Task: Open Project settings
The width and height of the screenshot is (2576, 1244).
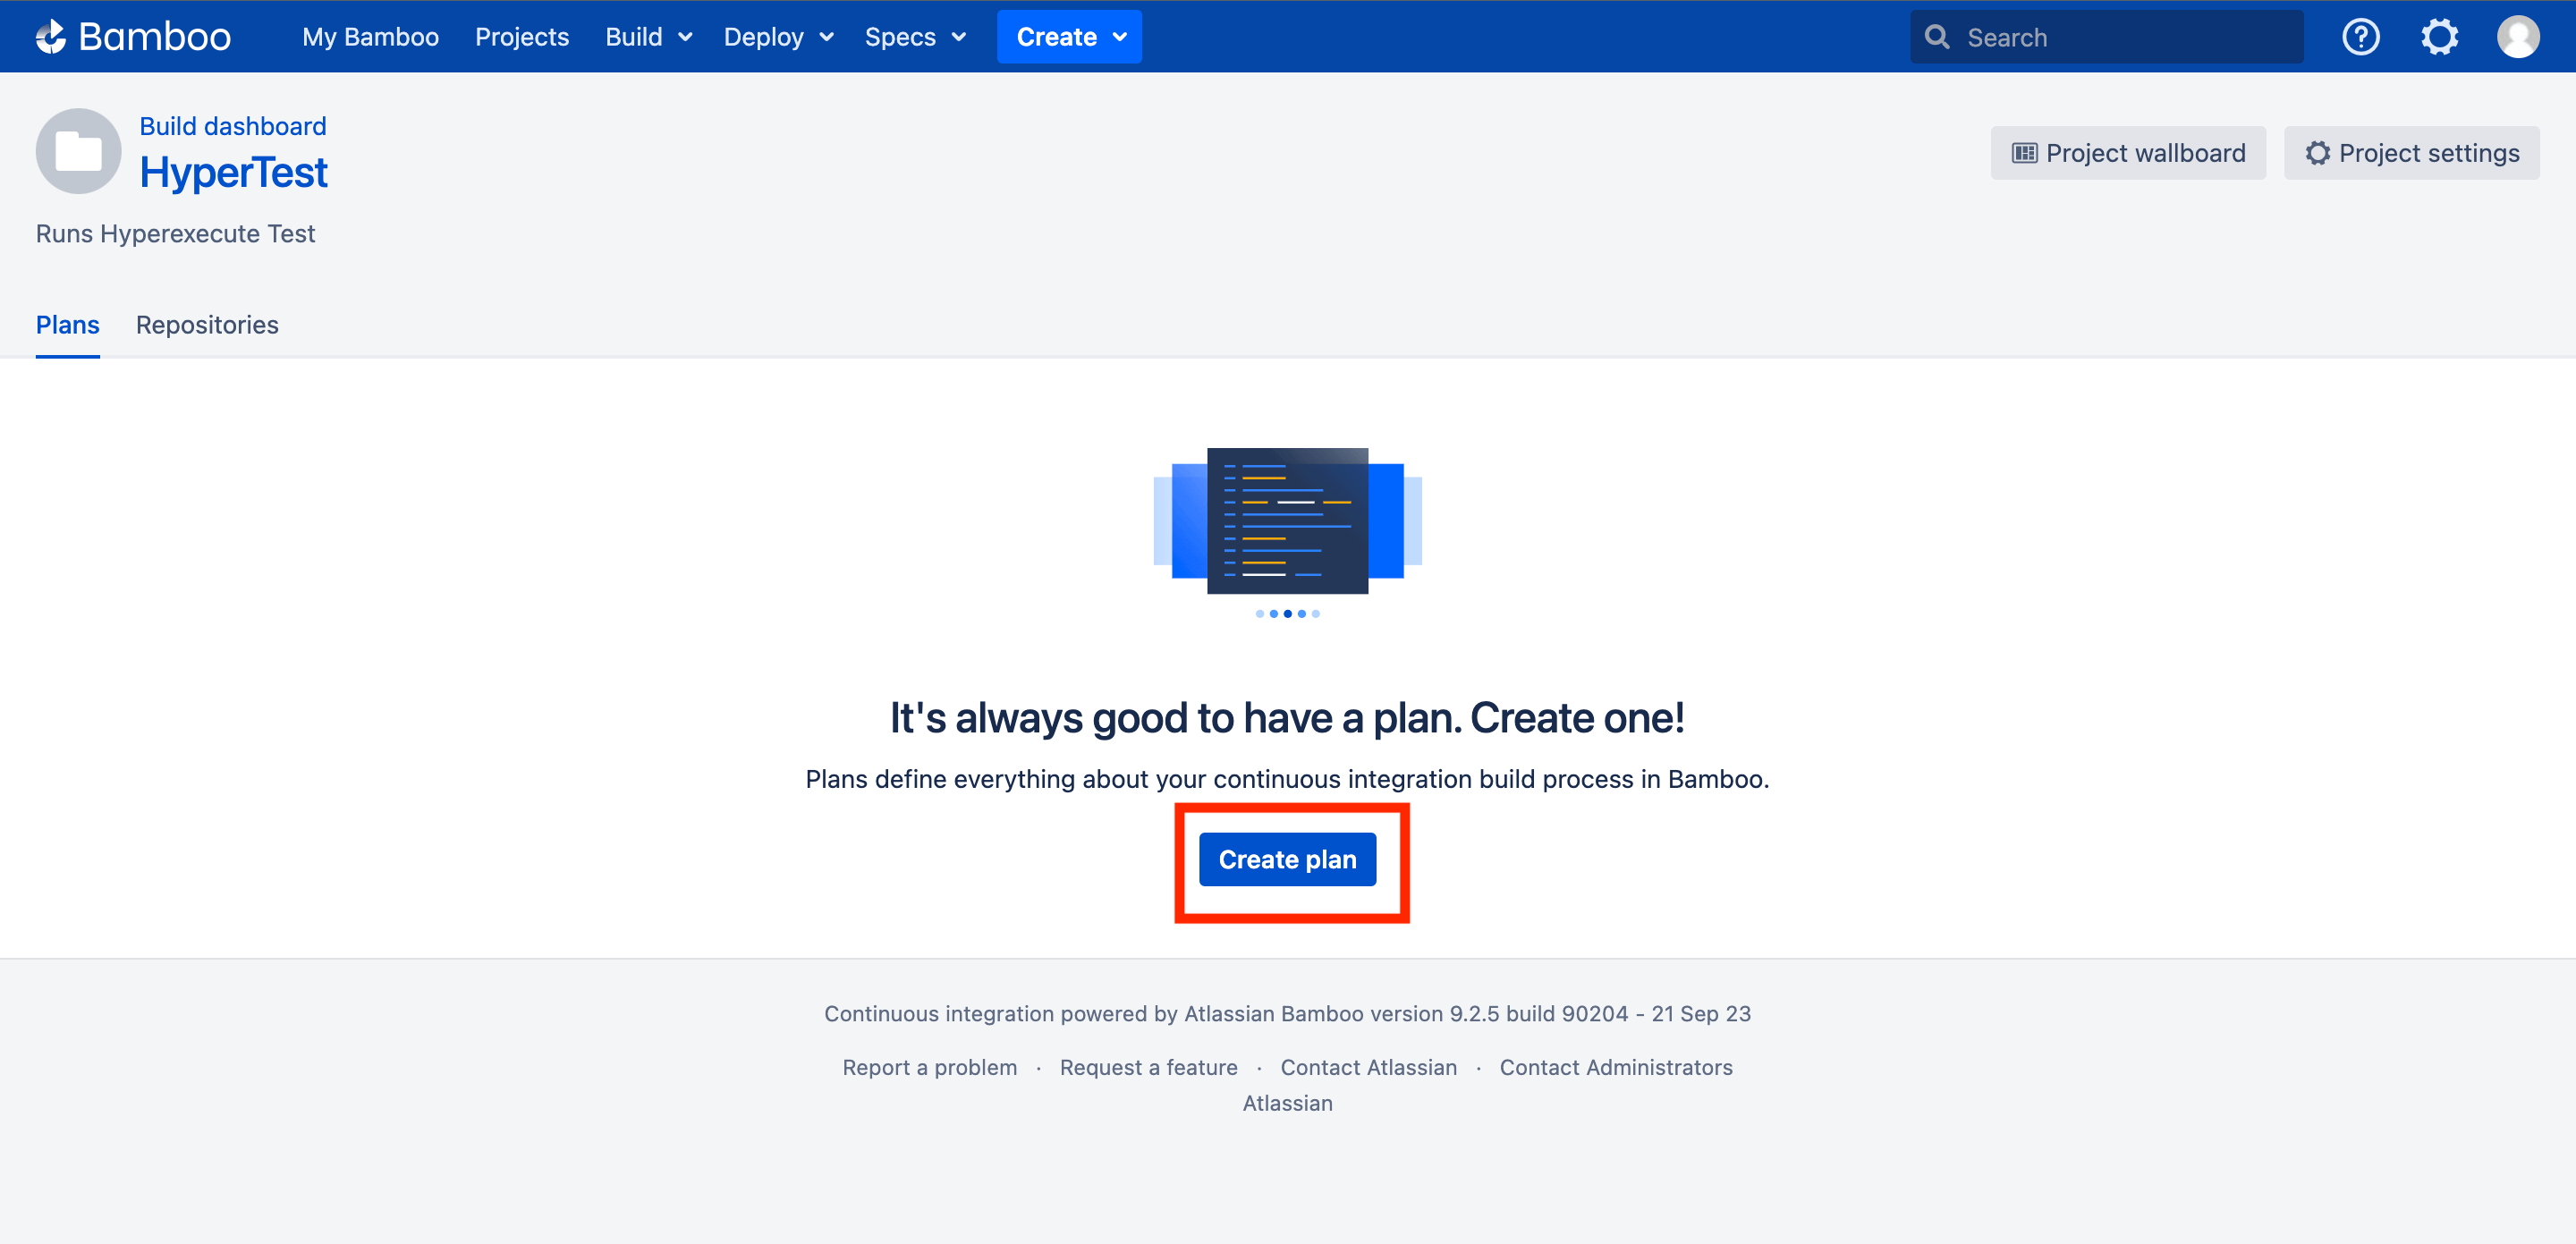Action: tap(2411, 153)
